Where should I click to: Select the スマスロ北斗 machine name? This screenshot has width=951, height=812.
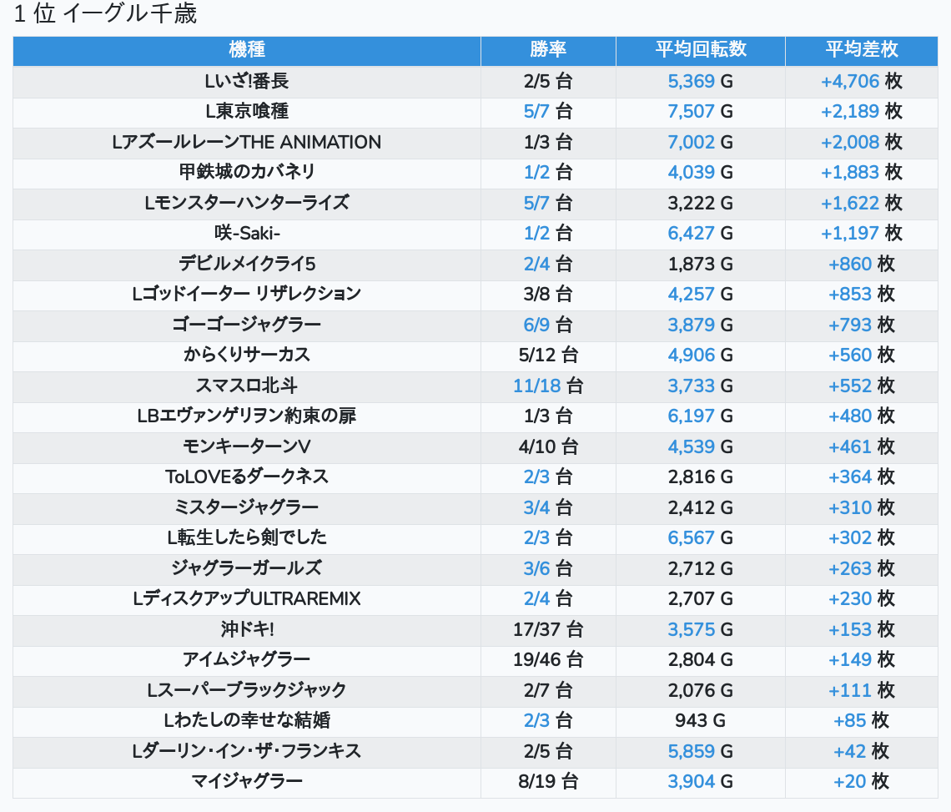247,386
